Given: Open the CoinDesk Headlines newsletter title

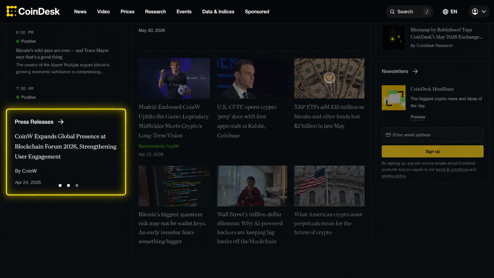Looking at the screenshot, I should (432, 89).
